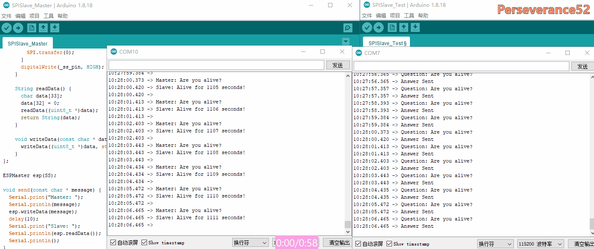Image resolution: width=594 pixels, height=249 pixels.
Task: Select the SPISlave_Test sketch tab
Action: [x=386, y=42]
